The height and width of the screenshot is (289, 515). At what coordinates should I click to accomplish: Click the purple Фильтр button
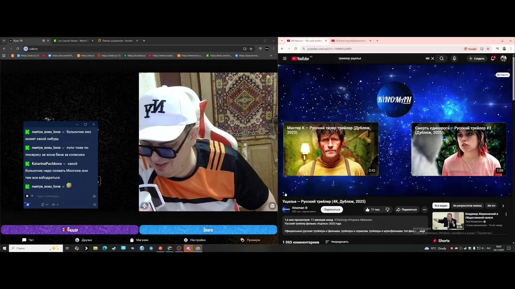(70, 230)
